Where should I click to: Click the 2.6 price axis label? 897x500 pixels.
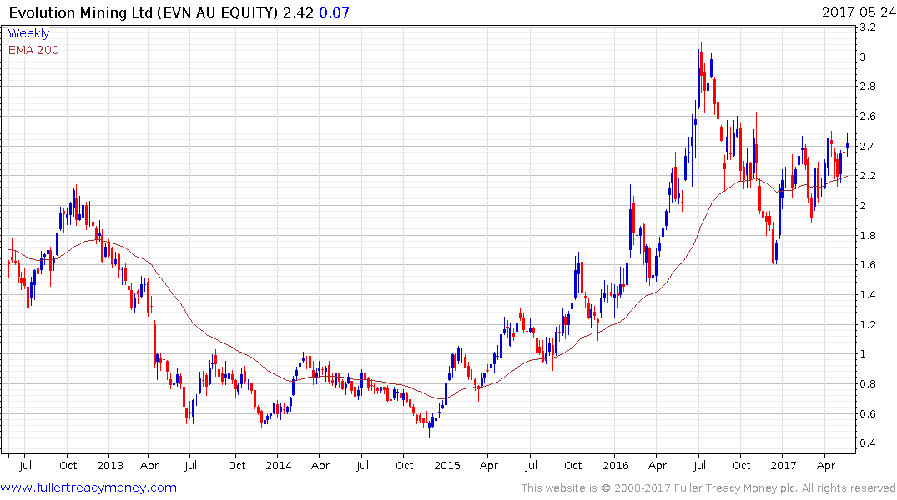tap(868, 117)
